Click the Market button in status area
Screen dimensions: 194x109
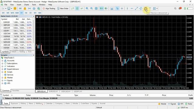click(x=162, y=104)
